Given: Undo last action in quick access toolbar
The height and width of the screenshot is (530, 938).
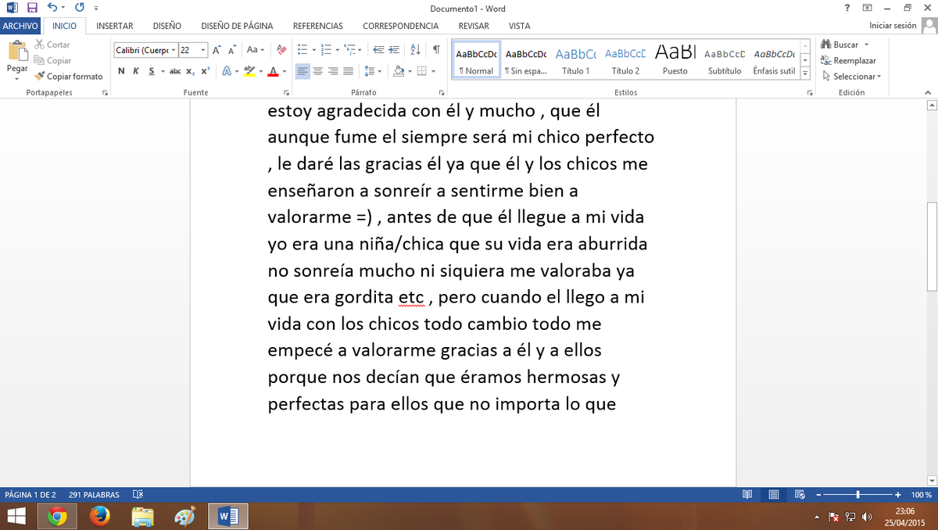Looking at the screenshot, I should tap(52, 8).
